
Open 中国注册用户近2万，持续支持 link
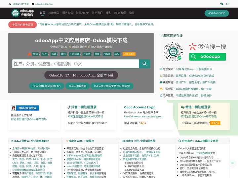pos(194,96)
